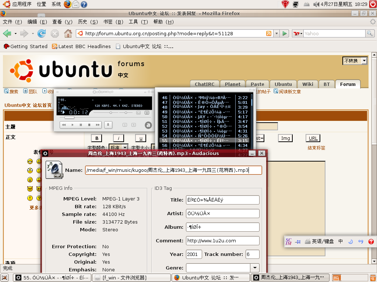Click underline u formatting button in forum editor
This screenshot has height=282, width=377.
141,138
